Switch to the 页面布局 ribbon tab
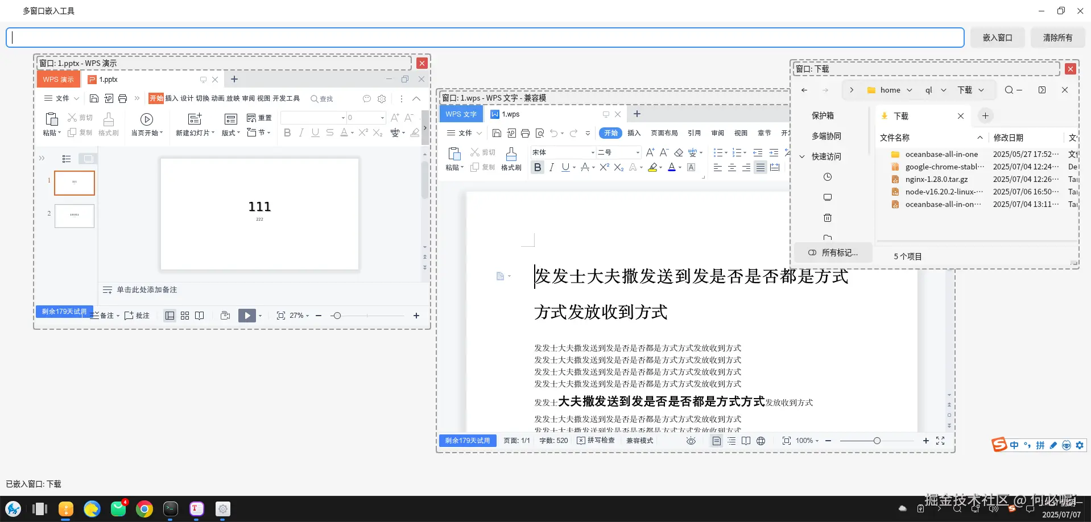 [664, 133]
